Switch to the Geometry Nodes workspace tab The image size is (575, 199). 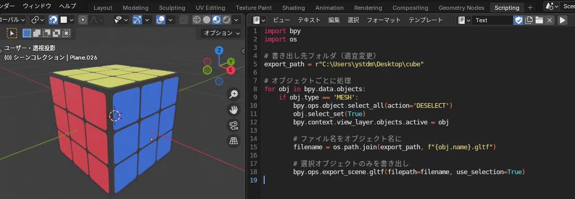pos(462,8)
